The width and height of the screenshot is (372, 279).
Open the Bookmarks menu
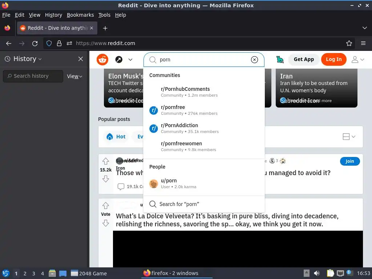tap(80, 15)
